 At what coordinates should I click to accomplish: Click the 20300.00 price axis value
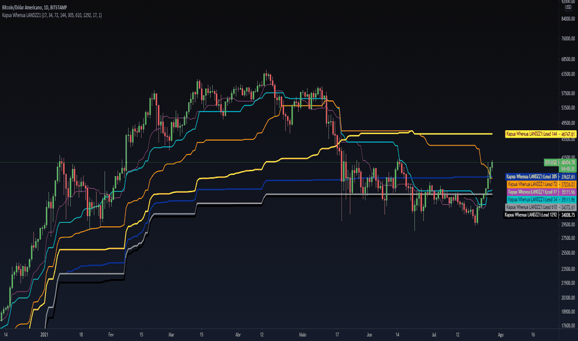tap(568, 298)
